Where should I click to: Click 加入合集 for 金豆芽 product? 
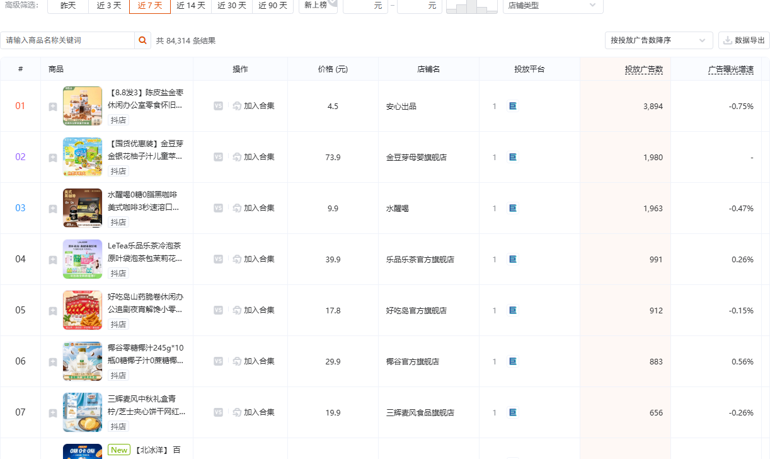click(x=253, y=157)
